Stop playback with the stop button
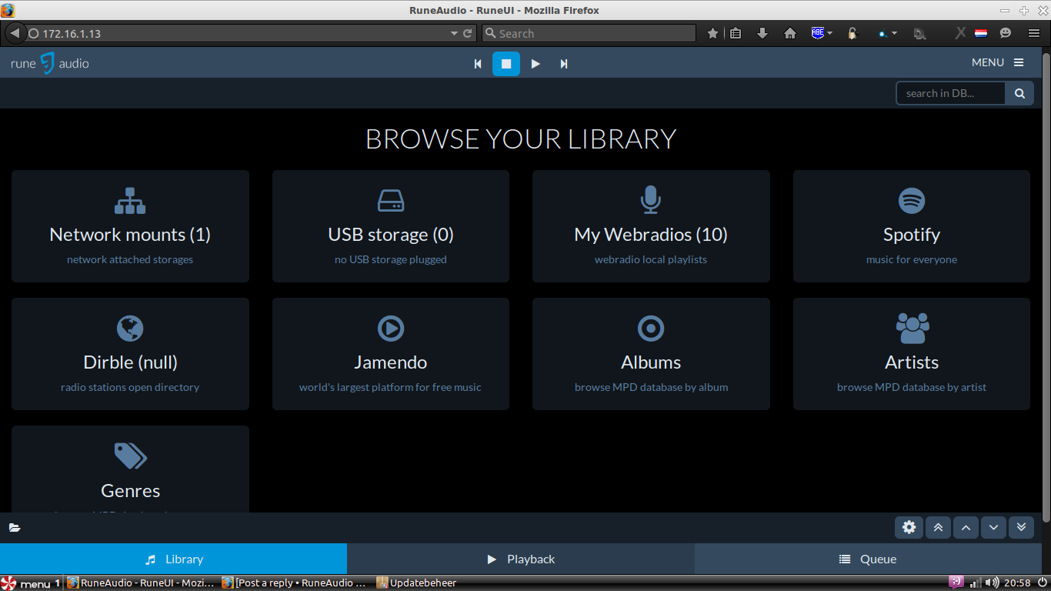 point(506,64)
